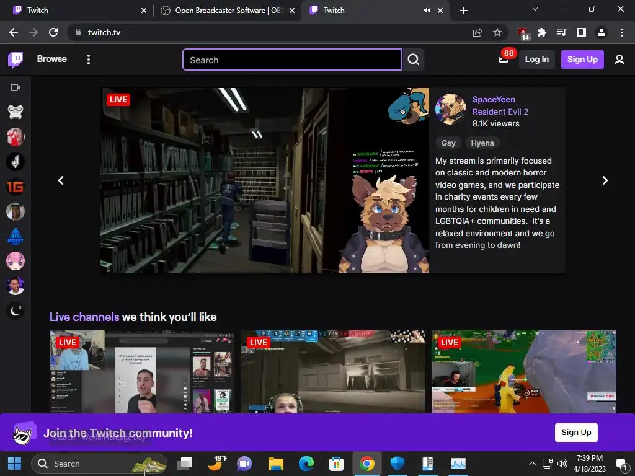The height and width of the screenshot is (476, 635).
Task: Open the 7:39 PM clock and calendar
Action: point(590,464)
